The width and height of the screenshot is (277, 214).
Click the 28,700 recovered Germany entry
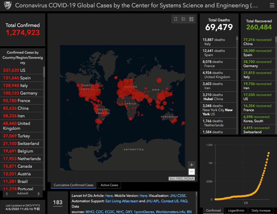coord(258,64)
